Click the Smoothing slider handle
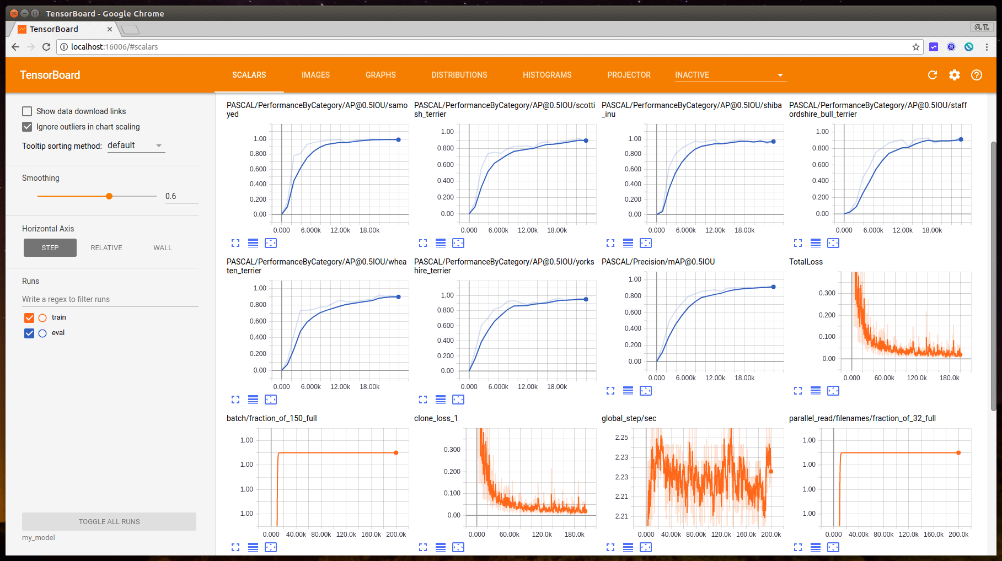Image resolution: width=1002 pixels, height=561 pixels. pos(109,196)
